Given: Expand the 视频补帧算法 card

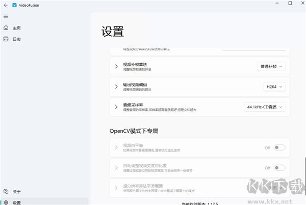Looking at the screenshot, I should (116, 67).
